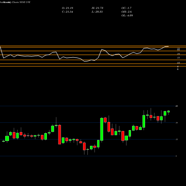Click the large red candle after the early peak
Viewport: 186px width, 186px height.
click(60, 135)
